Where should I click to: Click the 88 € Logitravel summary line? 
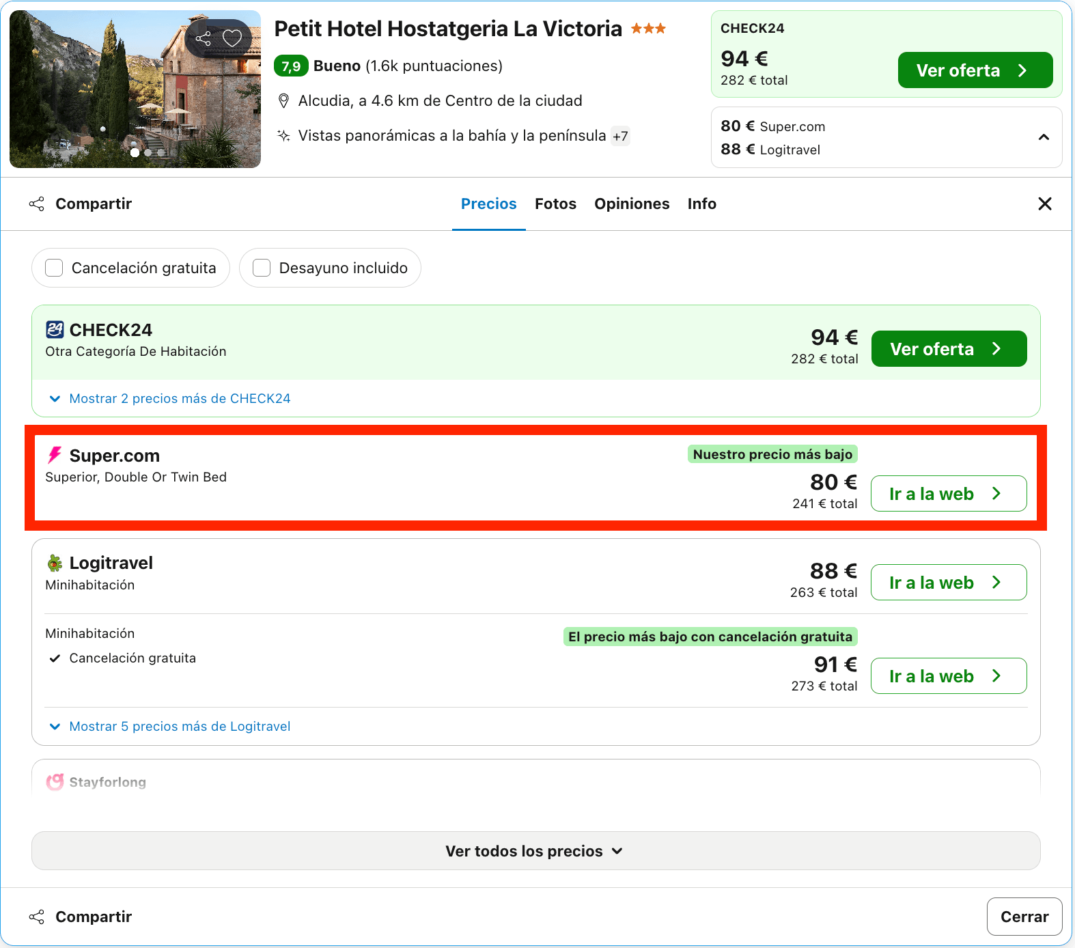point(770,150)
